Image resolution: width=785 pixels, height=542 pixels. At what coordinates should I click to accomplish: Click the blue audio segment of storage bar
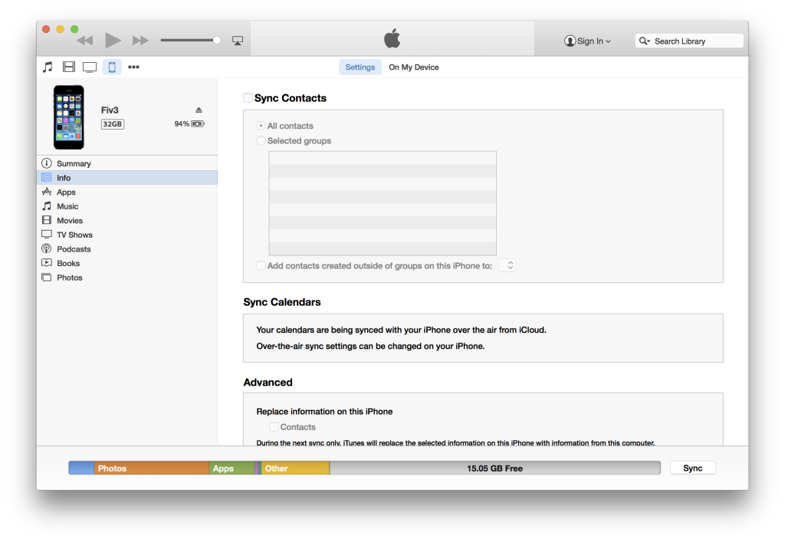pyautogui.click(x=81, y=468)
